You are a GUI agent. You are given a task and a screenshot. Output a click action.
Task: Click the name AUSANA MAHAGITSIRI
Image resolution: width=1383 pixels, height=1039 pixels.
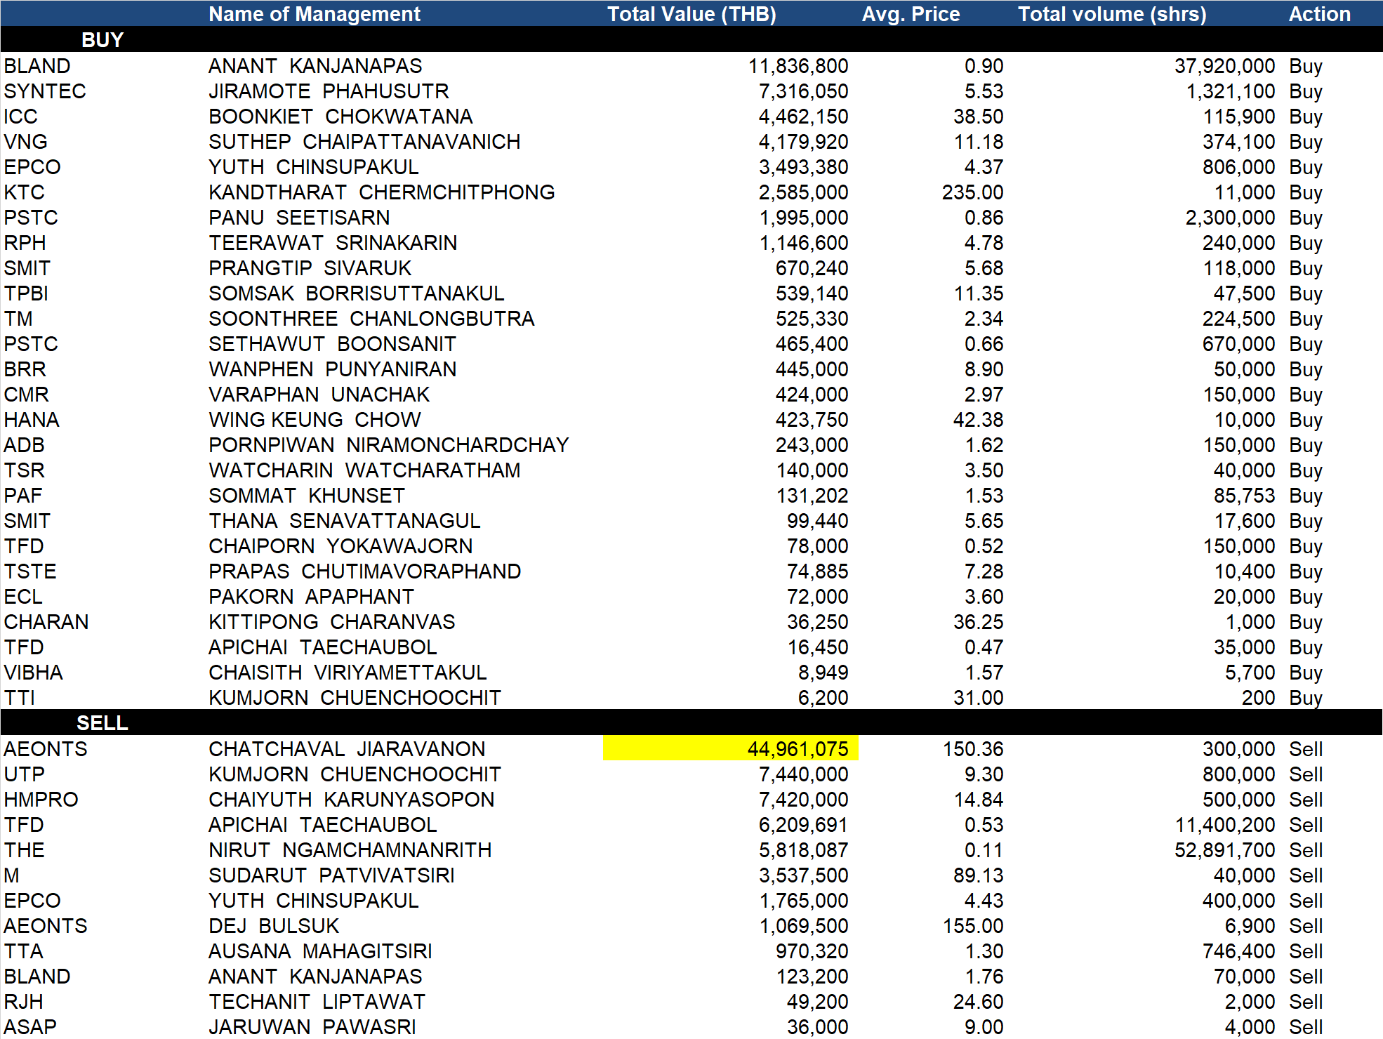[x=320, y=951]
